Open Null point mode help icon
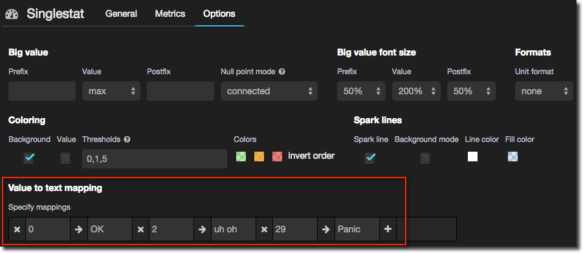This screenshot has height=253, width=583. pos(282,72)
